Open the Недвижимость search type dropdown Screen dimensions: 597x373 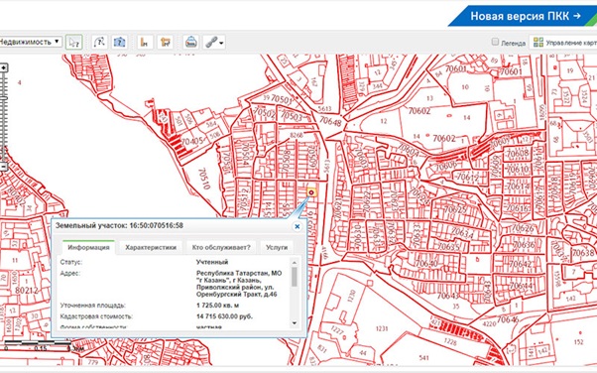click(x=30, y=42)
